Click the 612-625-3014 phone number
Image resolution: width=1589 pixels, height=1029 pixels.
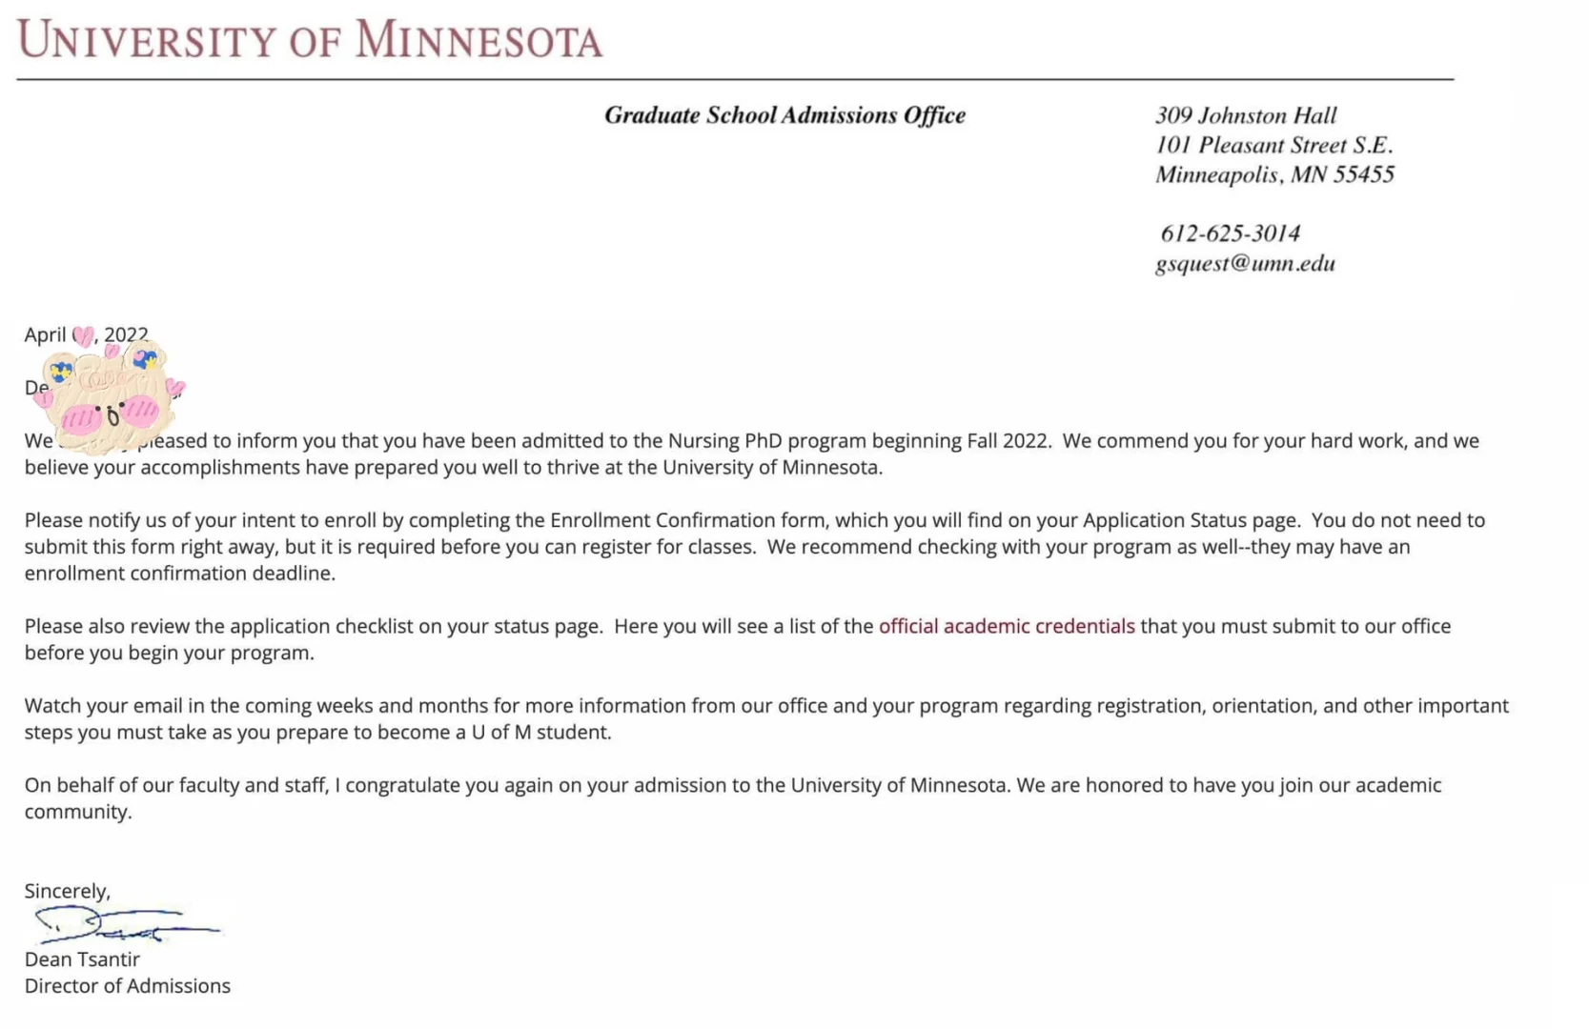click(1230, 233)
